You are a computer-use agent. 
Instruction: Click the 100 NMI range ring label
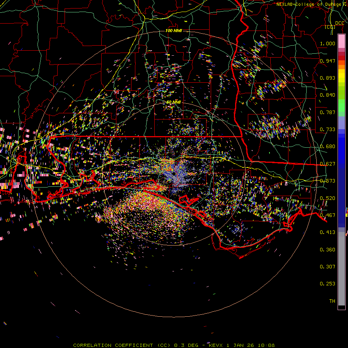pos(174,31)
